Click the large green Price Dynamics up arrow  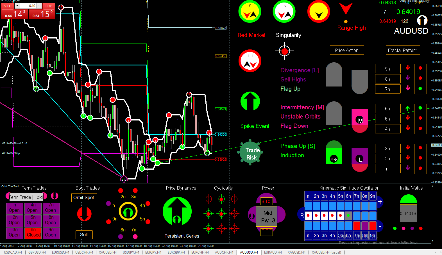click(x=177, y=211)
